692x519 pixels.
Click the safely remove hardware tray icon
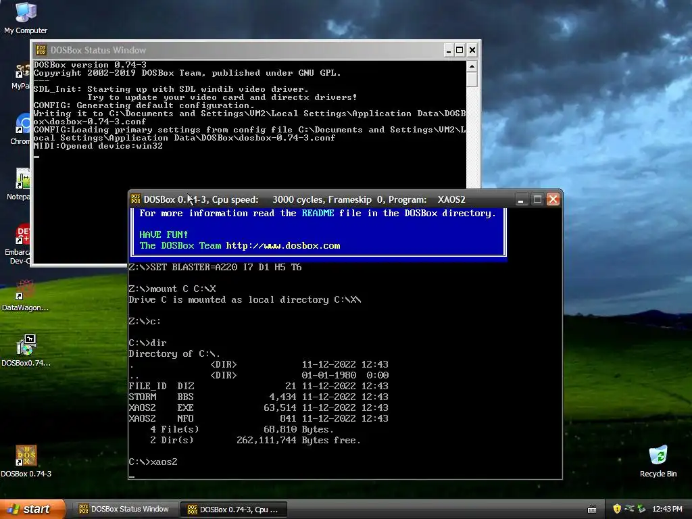(641, 509)
